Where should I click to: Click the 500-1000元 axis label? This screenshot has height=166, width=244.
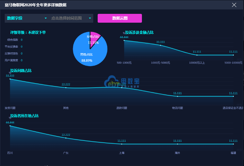coord(124,63)
